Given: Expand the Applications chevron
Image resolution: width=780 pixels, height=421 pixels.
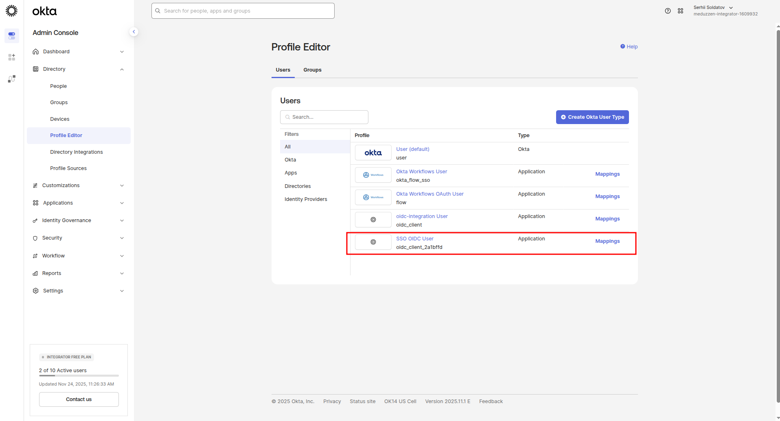Looking at the screenshot, I should 122,203.
